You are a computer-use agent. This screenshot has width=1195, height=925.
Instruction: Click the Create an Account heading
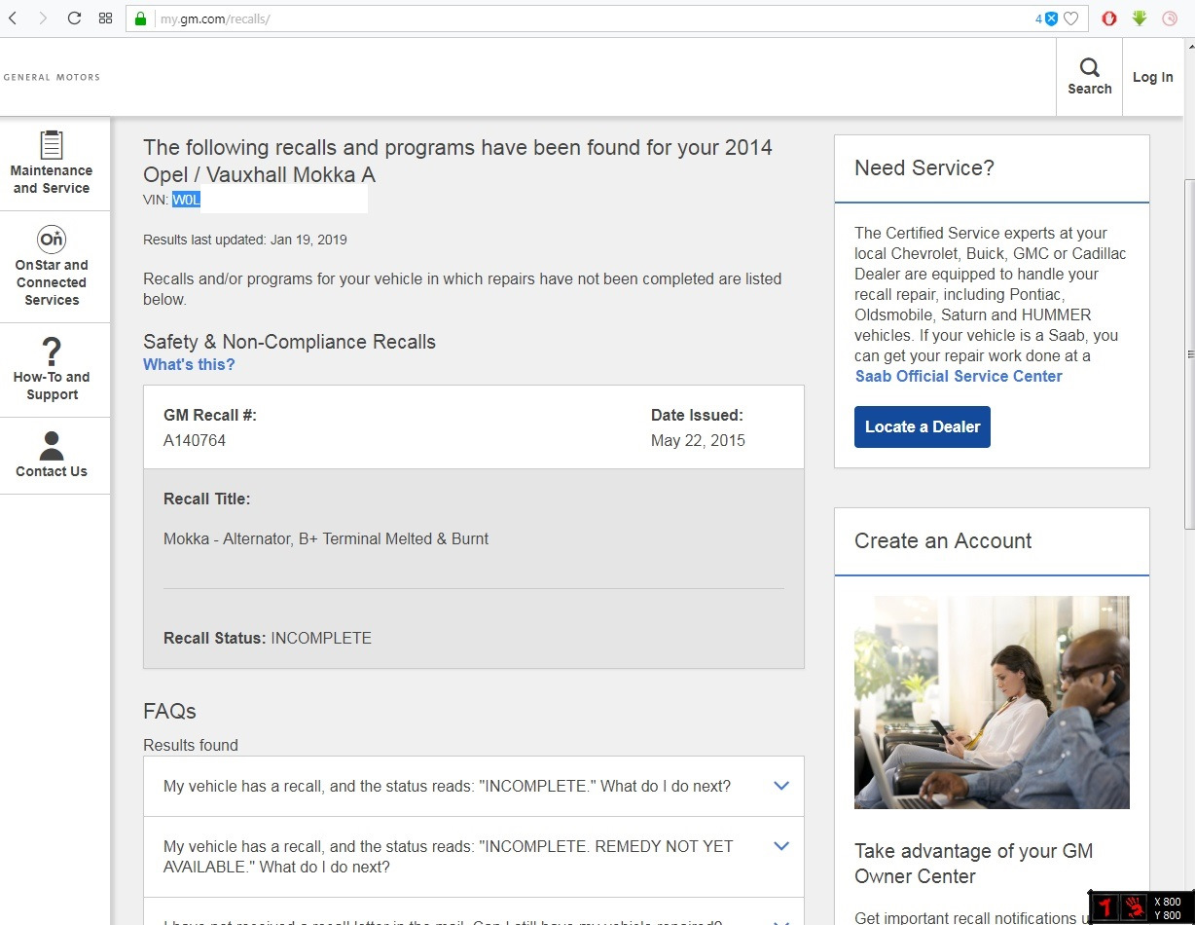[943, 540]
